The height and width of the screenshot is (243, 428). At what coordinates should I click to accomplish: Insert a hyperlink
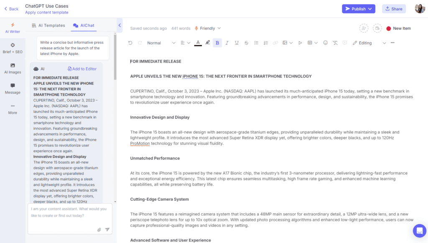[x=275, y=43]
